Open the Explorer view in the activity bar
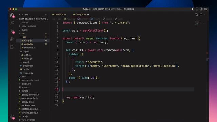The image size is (217, 122). click(x=12, y=15)
